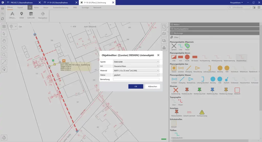This screenshot has width=262, height=142.
Task: Choose the Markierung Grün pin
Action: [x=200, y=90]
